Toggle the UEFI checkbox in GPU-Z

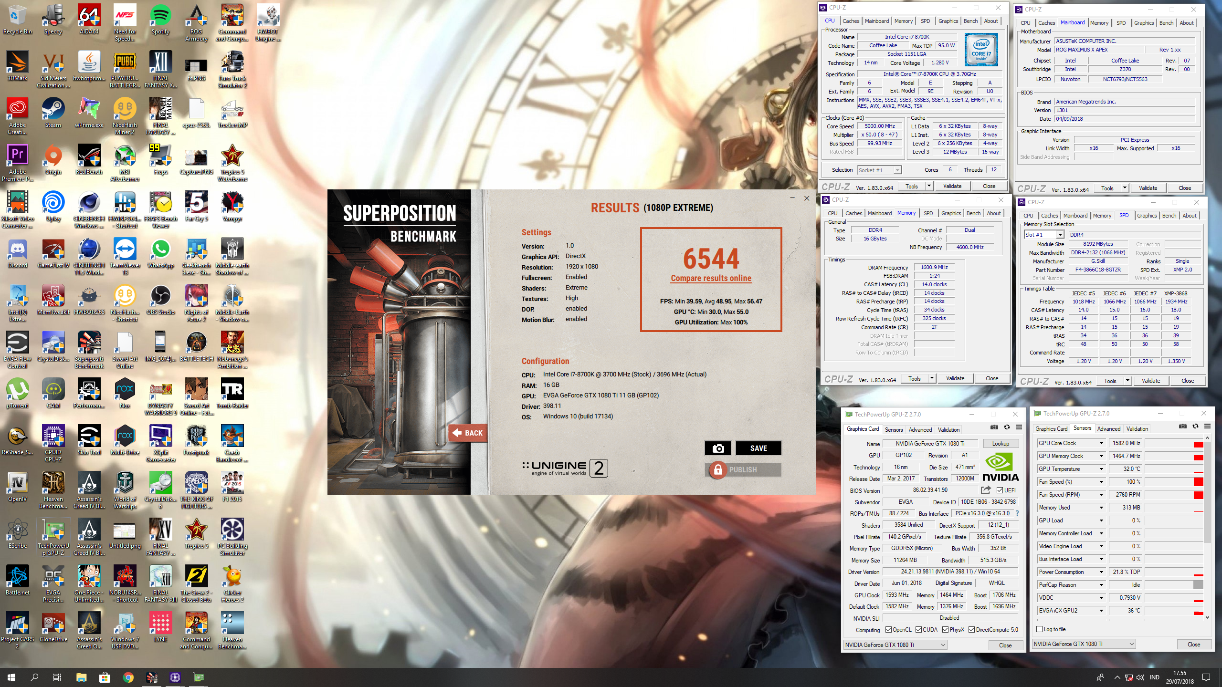(x=1000, y=490)
